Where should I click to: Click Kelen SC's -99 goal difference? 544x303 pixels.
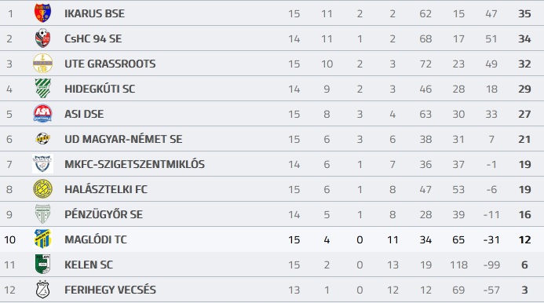click(491, 265)
